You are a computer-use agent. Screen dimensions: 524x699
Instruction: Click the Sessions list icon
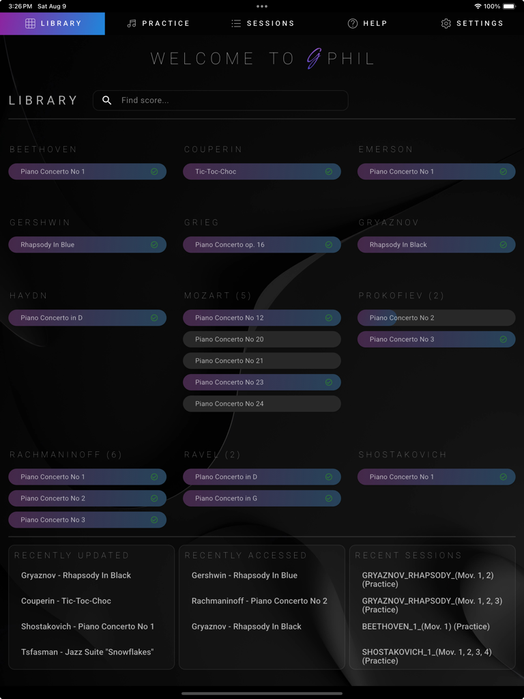(x=236, y=24)
